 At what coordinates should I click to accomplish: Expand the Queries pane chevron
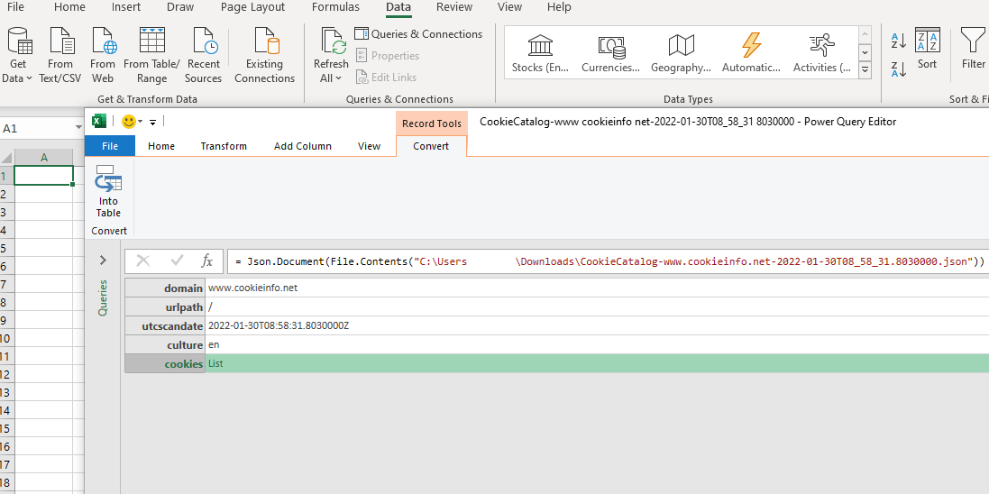(104, 260)
